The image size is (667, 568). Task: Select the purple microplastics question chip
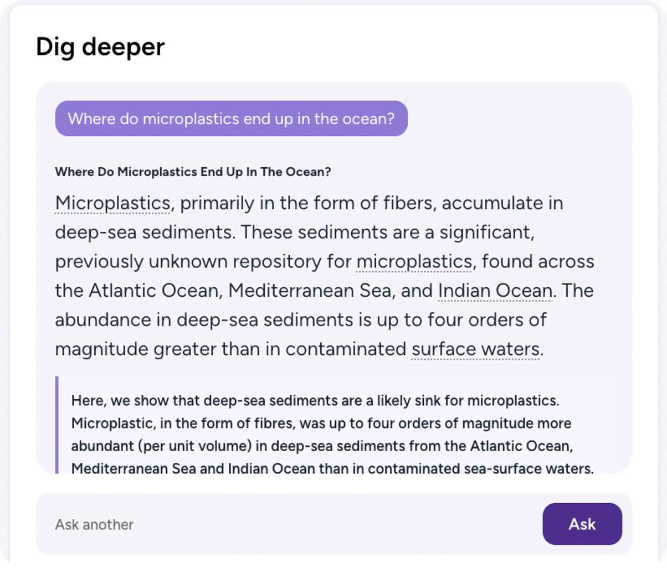click(232, 118)
